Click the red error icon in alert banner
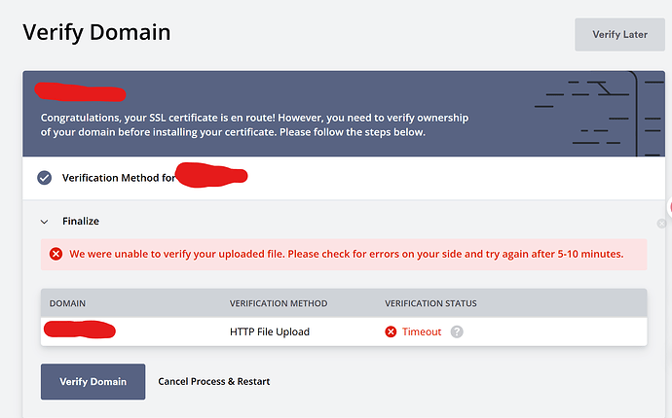The height and width of the screenshot is (418, 672). click(56, 255)
